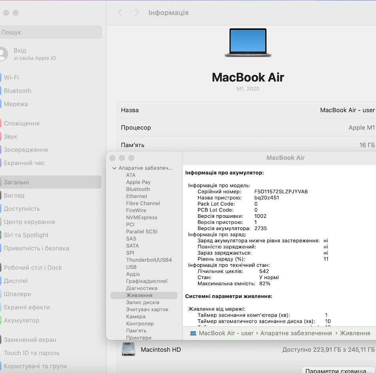Select Зчитувач карток in the hardware tree
Viewport: 376px width, 373px height.
point(147,309)
